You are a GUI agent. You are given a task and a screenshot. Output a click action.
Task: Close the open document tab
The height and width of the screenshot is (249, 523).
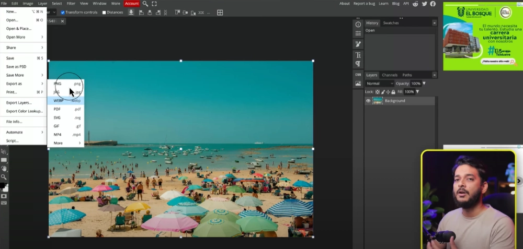62,21
